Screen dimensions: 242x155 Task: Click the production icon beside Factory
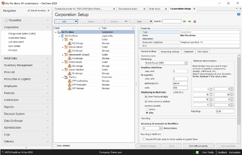[66, 77]
